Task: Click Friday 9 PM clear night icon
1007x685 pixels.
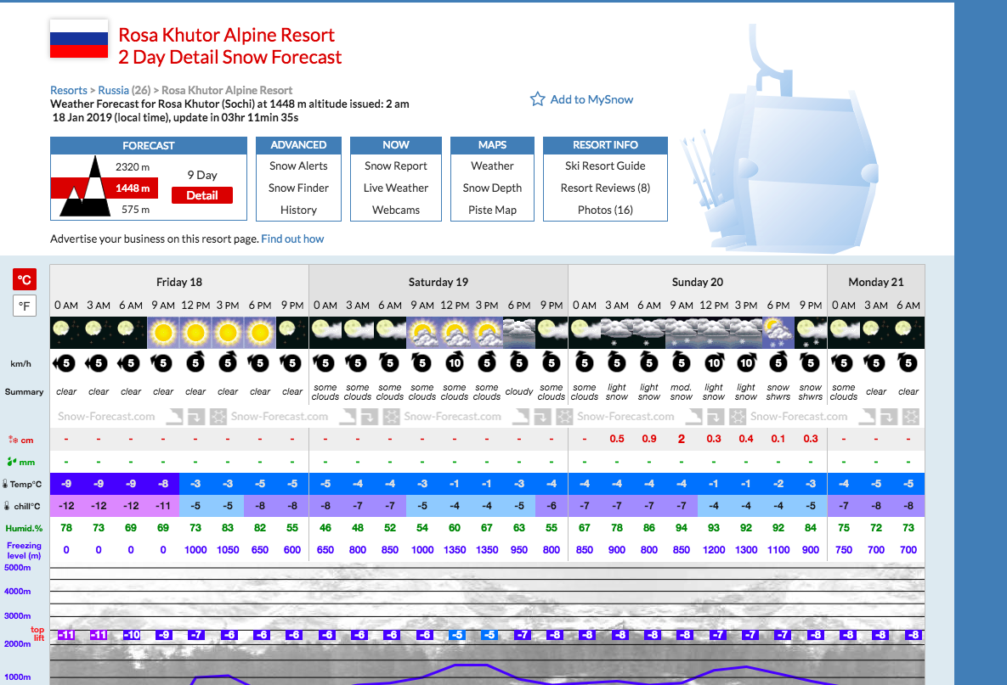Action: [x=292, y=332]
